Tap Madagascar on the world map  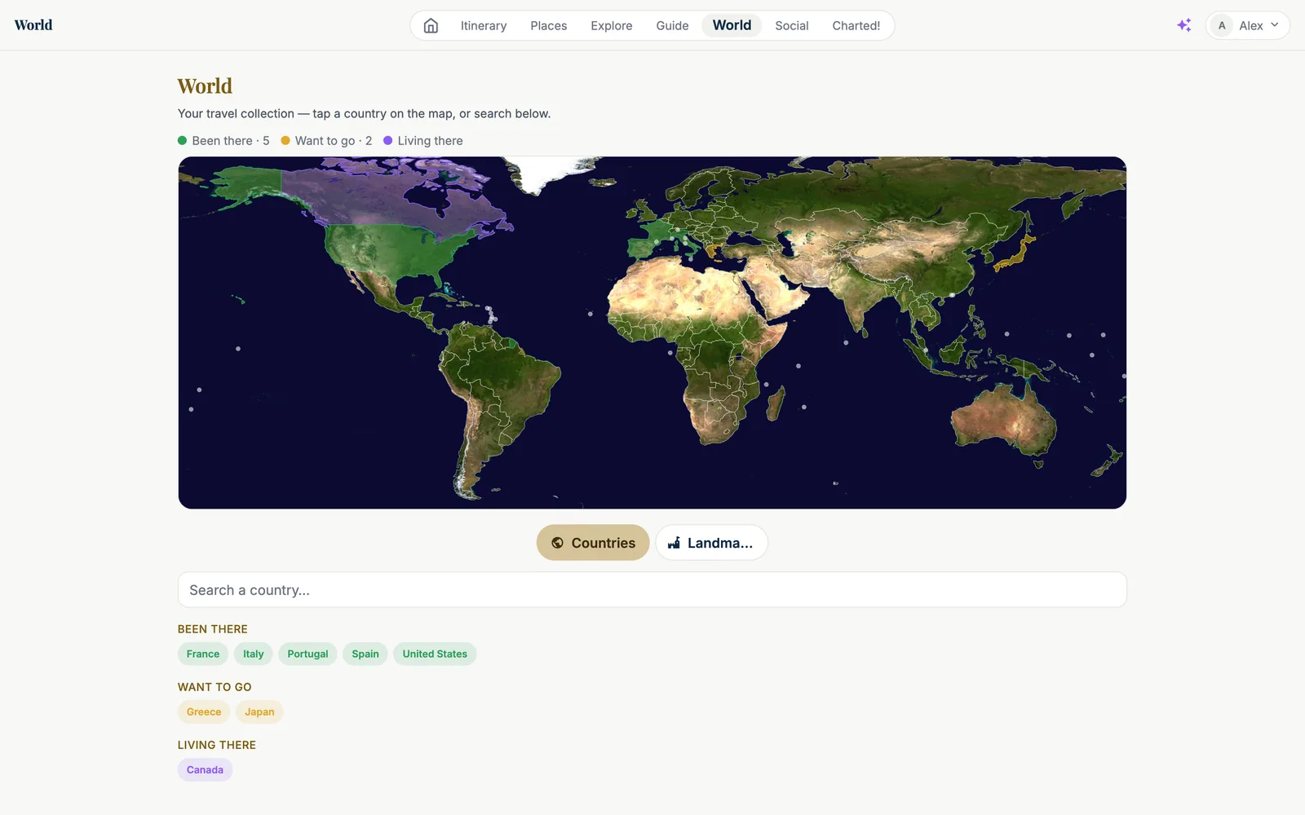pos(776,403)
